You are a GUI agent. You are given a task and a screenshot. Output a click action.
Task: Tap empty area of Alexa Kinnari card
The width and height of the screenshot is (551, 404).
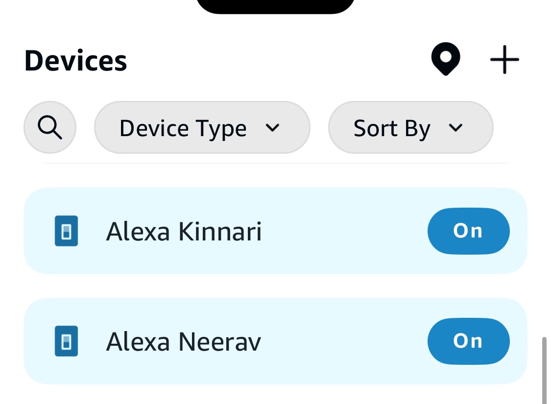coord(344,231)
